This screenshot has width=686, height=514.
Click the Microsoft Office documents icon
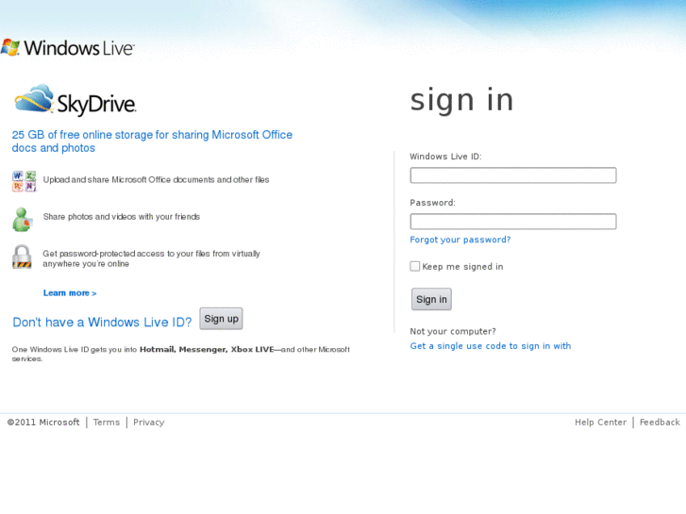point(25,181)
